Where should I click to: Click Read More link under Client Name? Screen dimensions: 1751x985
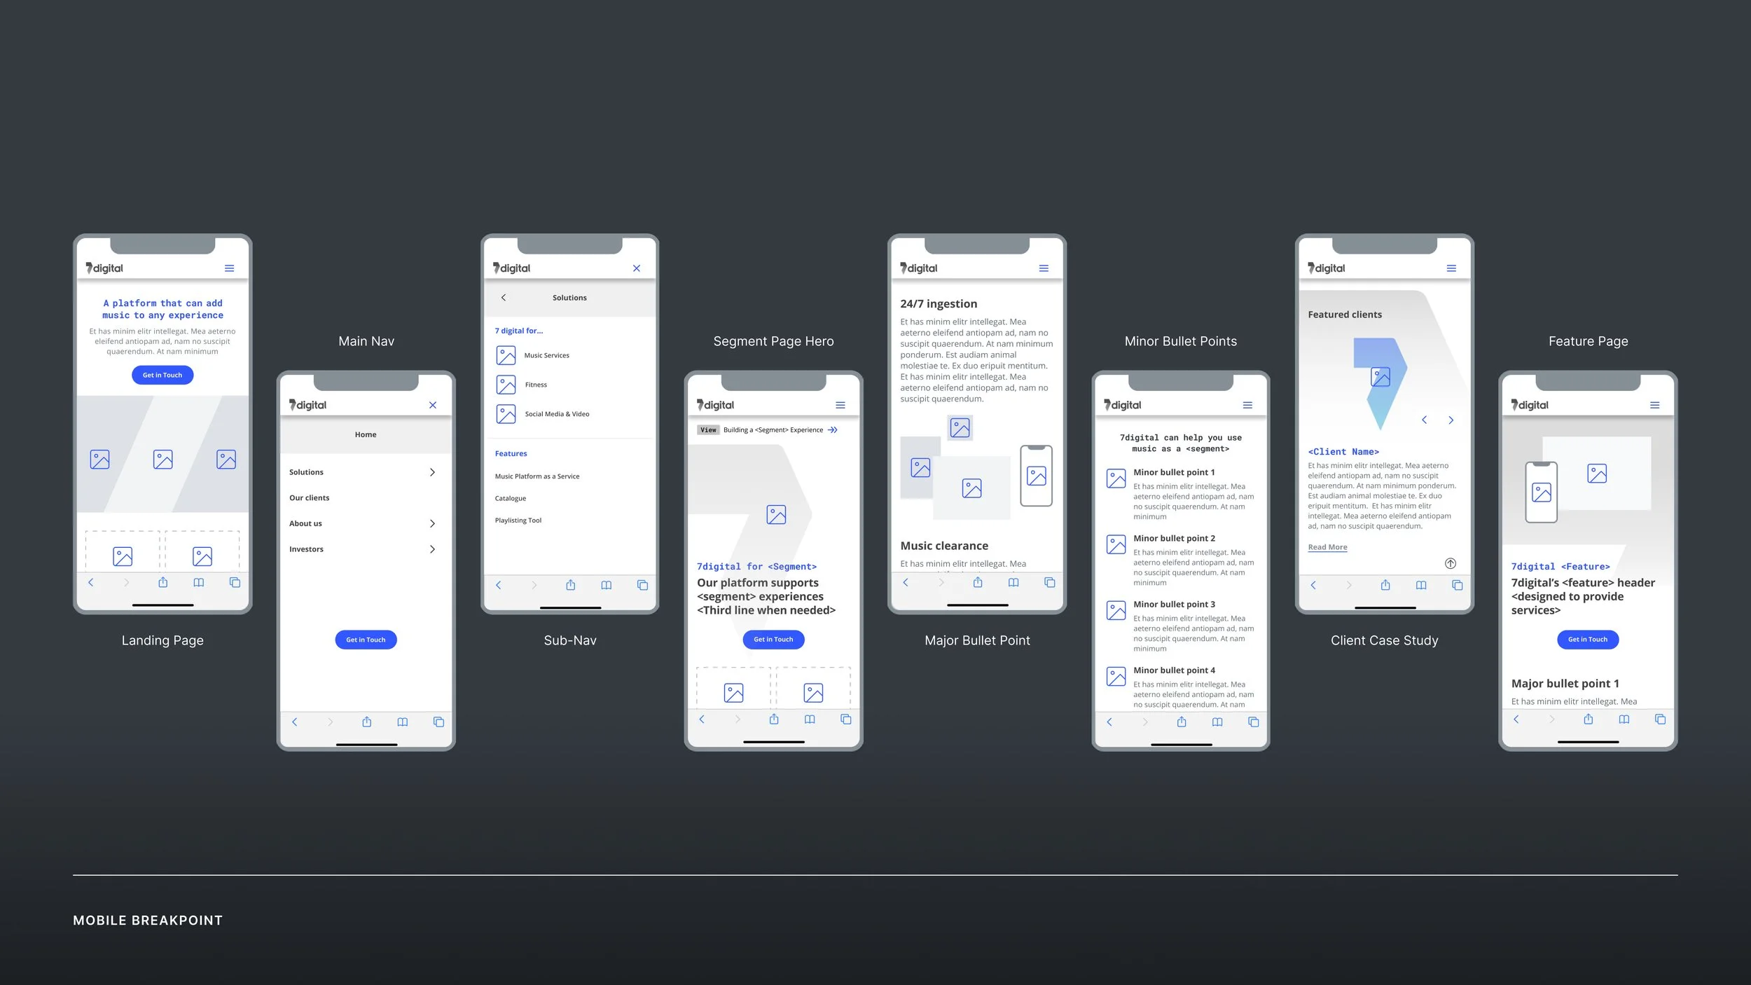pyautogui.click(x=1327, y=547)
